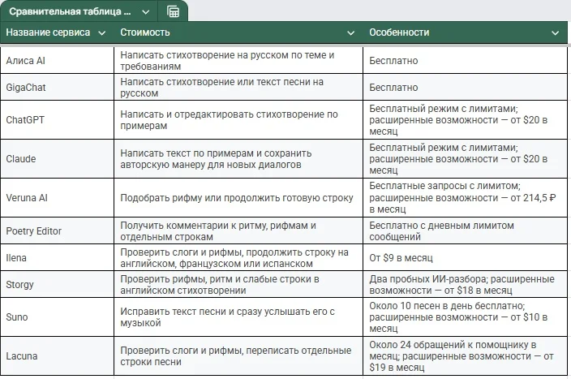Click the table calculator icon in the tab bar
The image size is (571, 379).
(x=173, y=11)
